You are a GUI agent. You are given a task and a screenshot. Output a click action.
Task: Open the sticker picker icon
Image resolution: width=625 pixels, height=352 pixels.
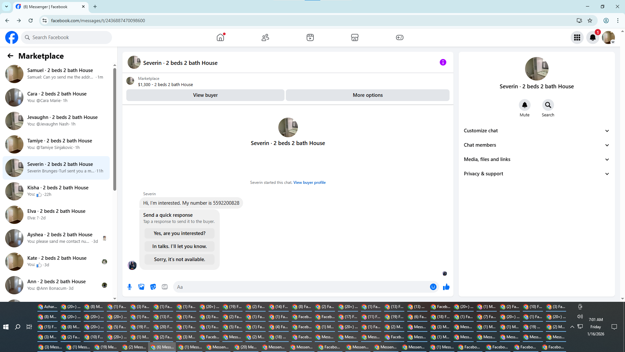[x=153, y=287]
